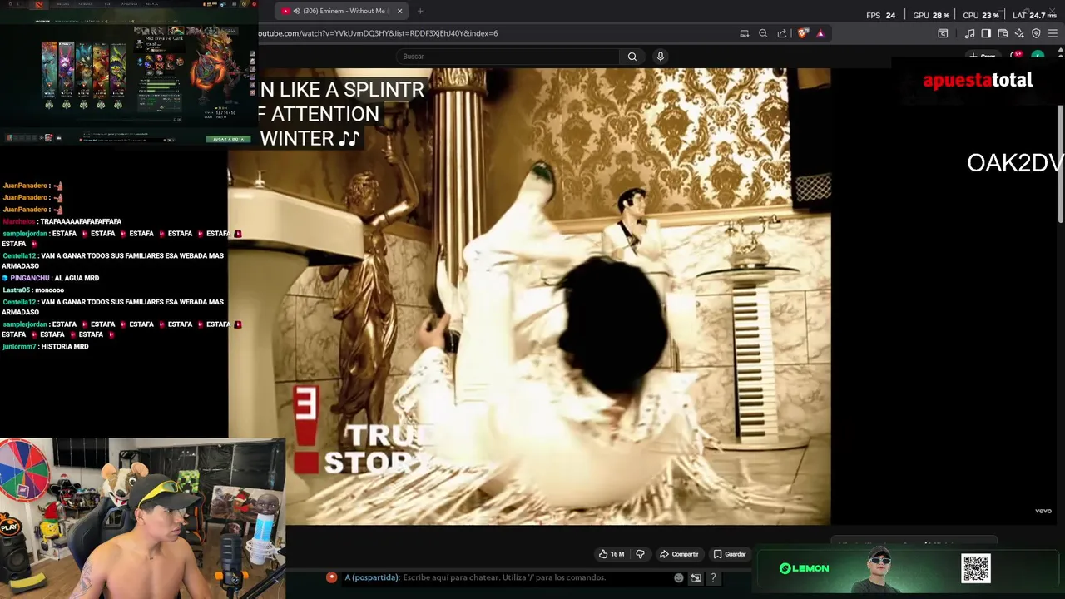Click the chat pop-out icon beside emoji

(x=696, y=577)
